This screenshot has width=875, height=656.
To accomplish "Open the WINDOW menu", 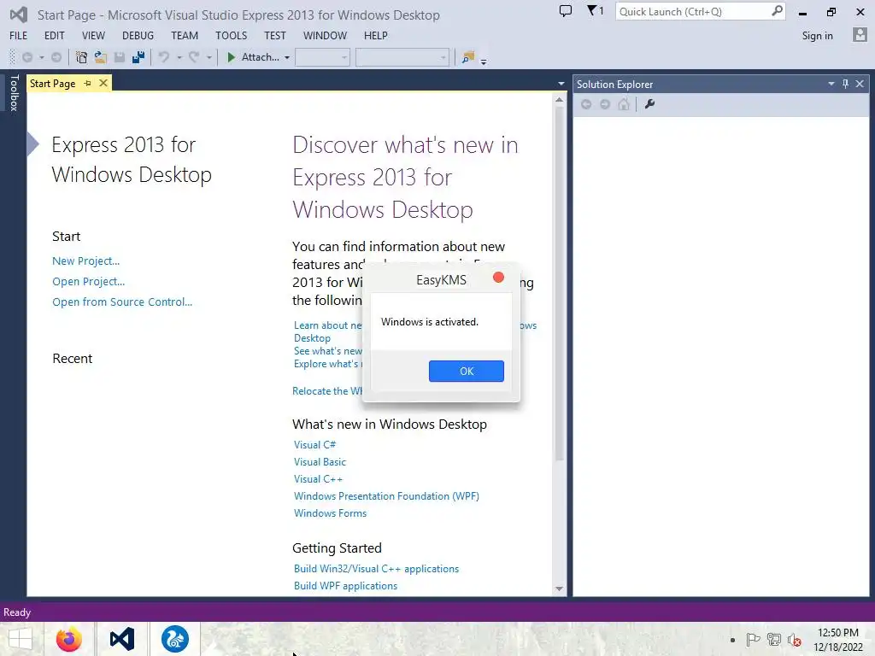I will 325,35.
